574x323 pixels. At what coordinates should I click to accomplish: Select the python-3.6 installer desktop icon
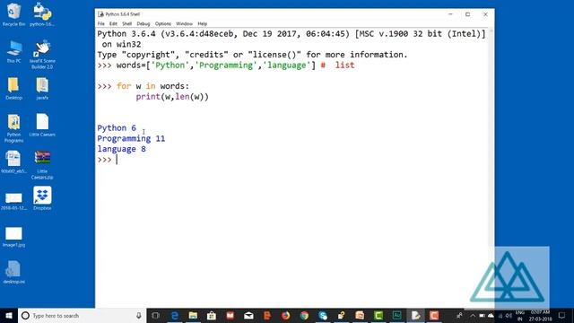[x=42, y=14]
